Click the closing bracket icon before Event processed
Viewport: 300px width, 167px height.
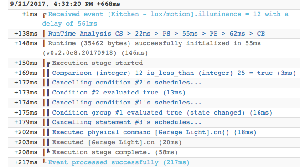pos(45,162)
